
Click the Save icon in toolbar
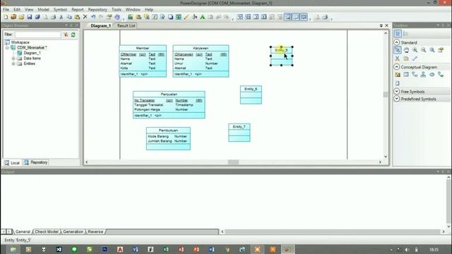[x=30, y=17]
